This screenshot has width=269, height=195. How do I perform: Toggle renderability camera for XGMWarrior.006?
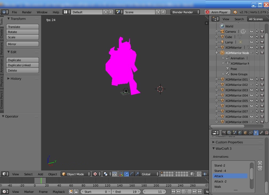(x=262, y=106)
